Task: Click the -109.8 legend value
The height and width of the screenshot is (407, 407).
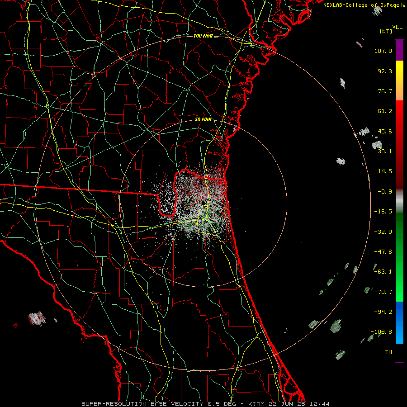Action: click(381, 332)
